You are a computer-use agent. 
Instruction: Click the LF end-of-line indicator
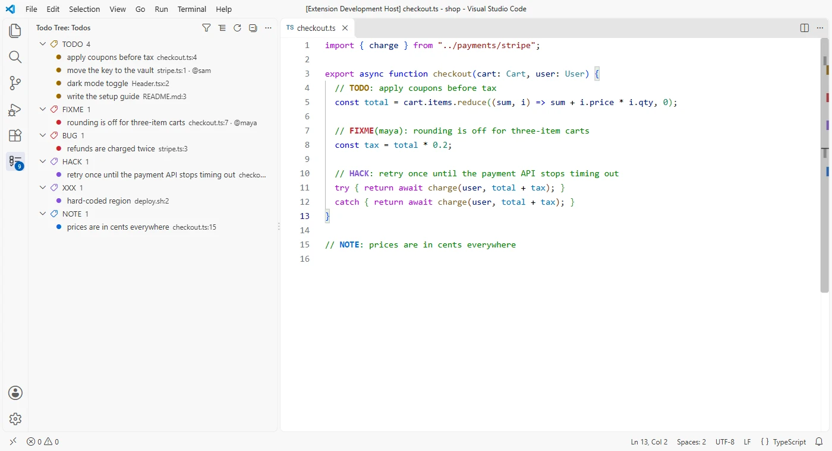tap(747, 442)
